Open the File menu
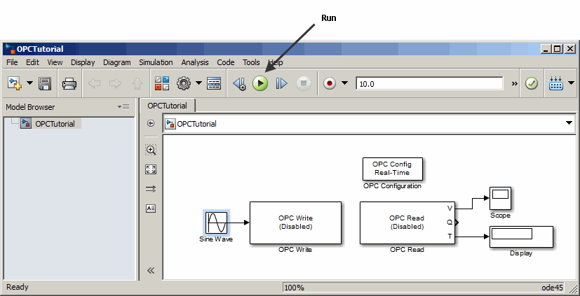Viewport: 580px width, 296px height. 12,62
